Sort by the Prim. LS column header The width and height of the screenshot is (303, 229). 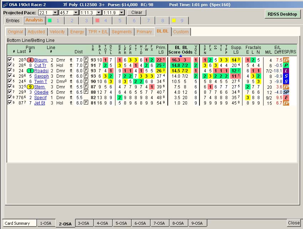161,50
